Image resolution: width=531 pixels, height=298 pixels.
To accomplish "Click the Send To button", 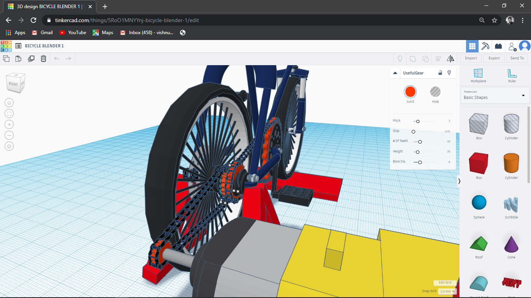I will 517,58.
